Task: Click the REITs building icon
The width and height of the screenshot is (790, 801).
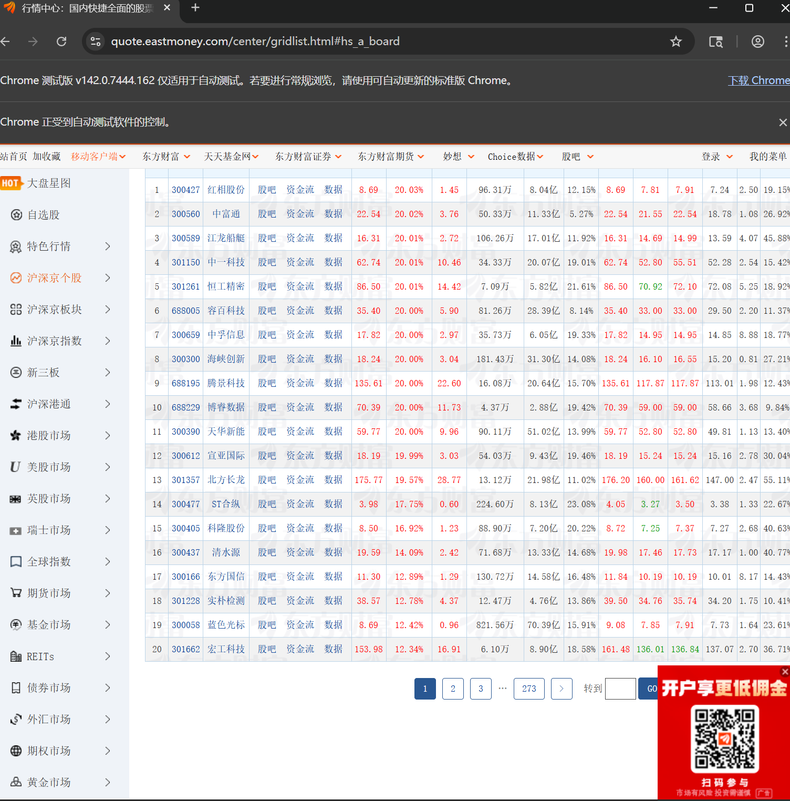Action: click(16, 656)
